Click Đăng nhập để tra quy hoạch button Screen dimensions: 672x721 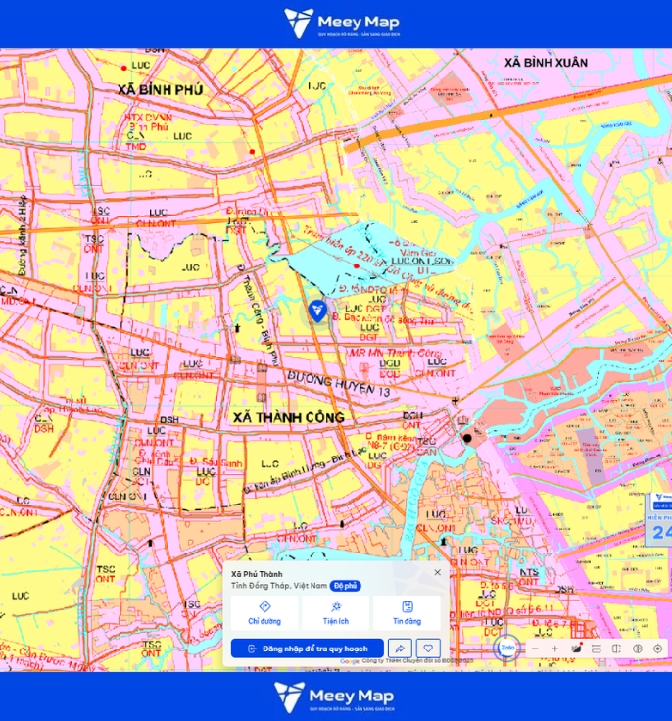pos(308,649)
